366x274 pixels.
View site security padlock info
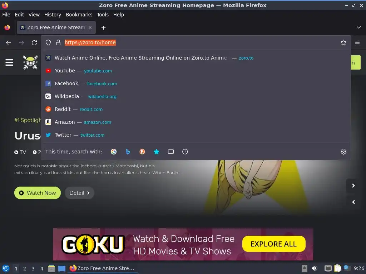point(58,43)
